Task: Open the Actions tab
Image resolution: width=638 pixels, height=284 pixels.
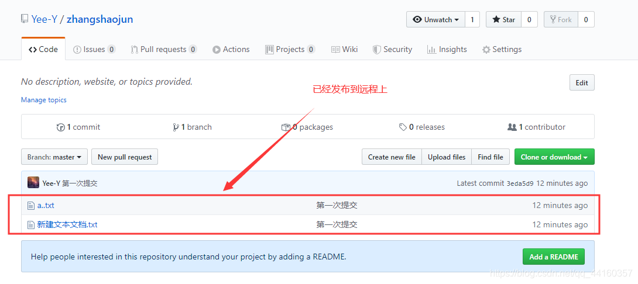Action: (231, 49)
